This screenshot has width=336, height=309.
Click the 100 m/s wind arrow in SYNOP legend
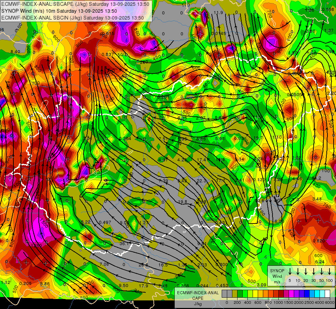click(x=329, y=272)
